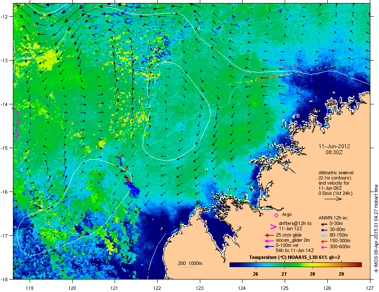Click the '-14' latitude axis label
Screen dimensions: 379x292
coord(4,104)
